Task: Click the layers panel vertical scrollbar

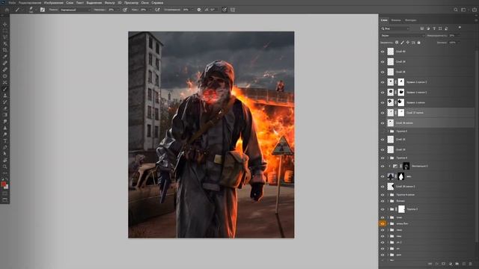Action: pyautogui.click(x=477, y=146)
